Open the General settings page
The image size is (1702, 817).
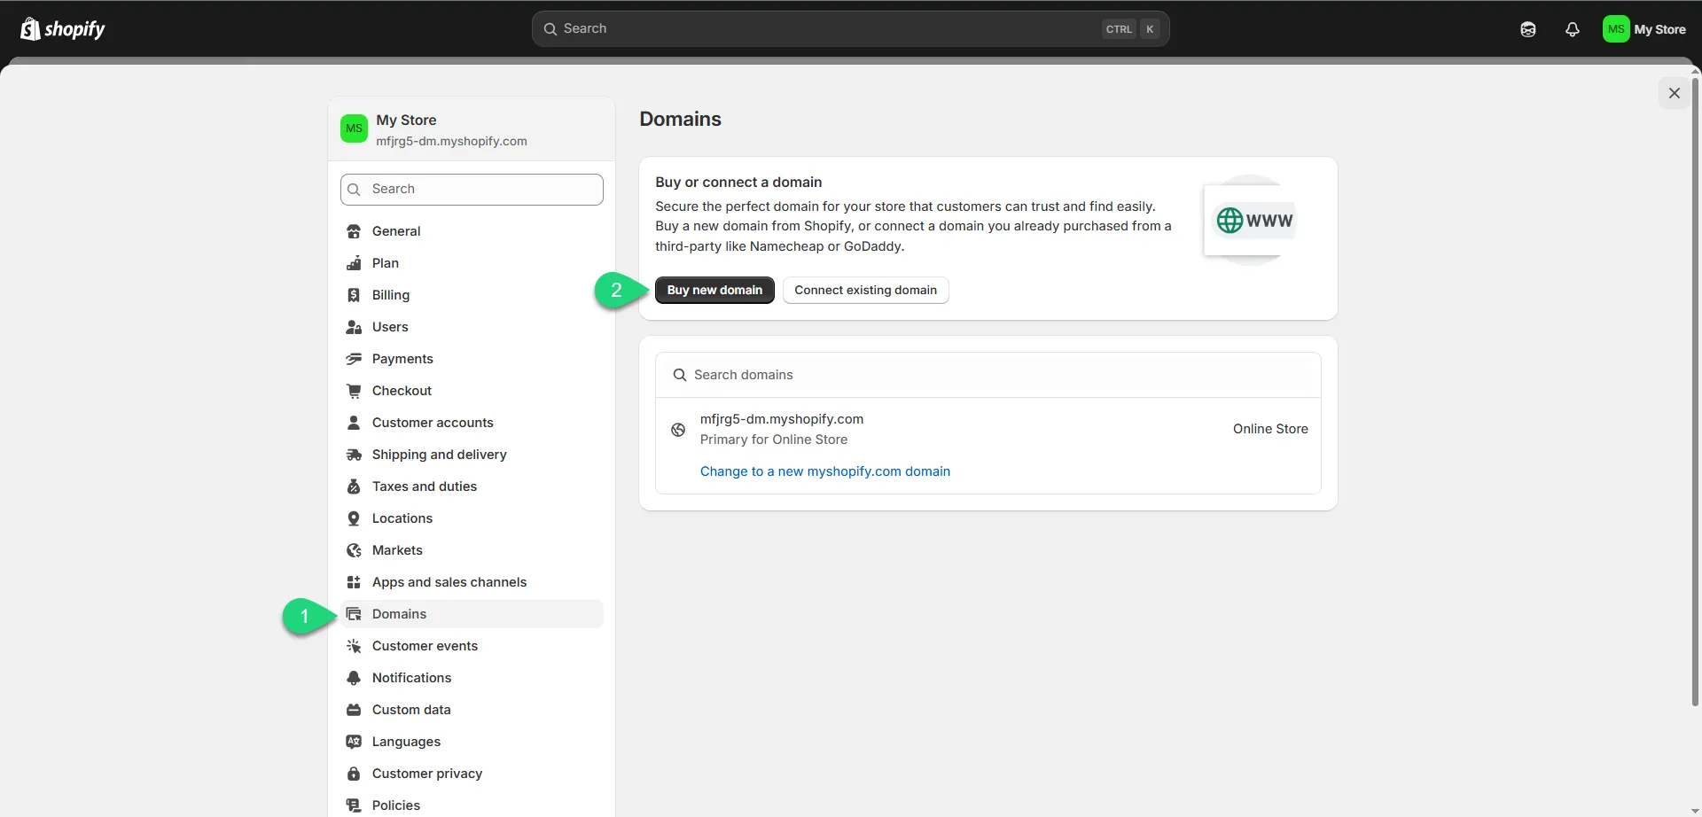pyautogui.click(x=396, y=231)
